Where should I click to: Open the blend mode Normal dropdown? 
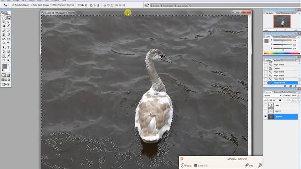click(273, 95)
